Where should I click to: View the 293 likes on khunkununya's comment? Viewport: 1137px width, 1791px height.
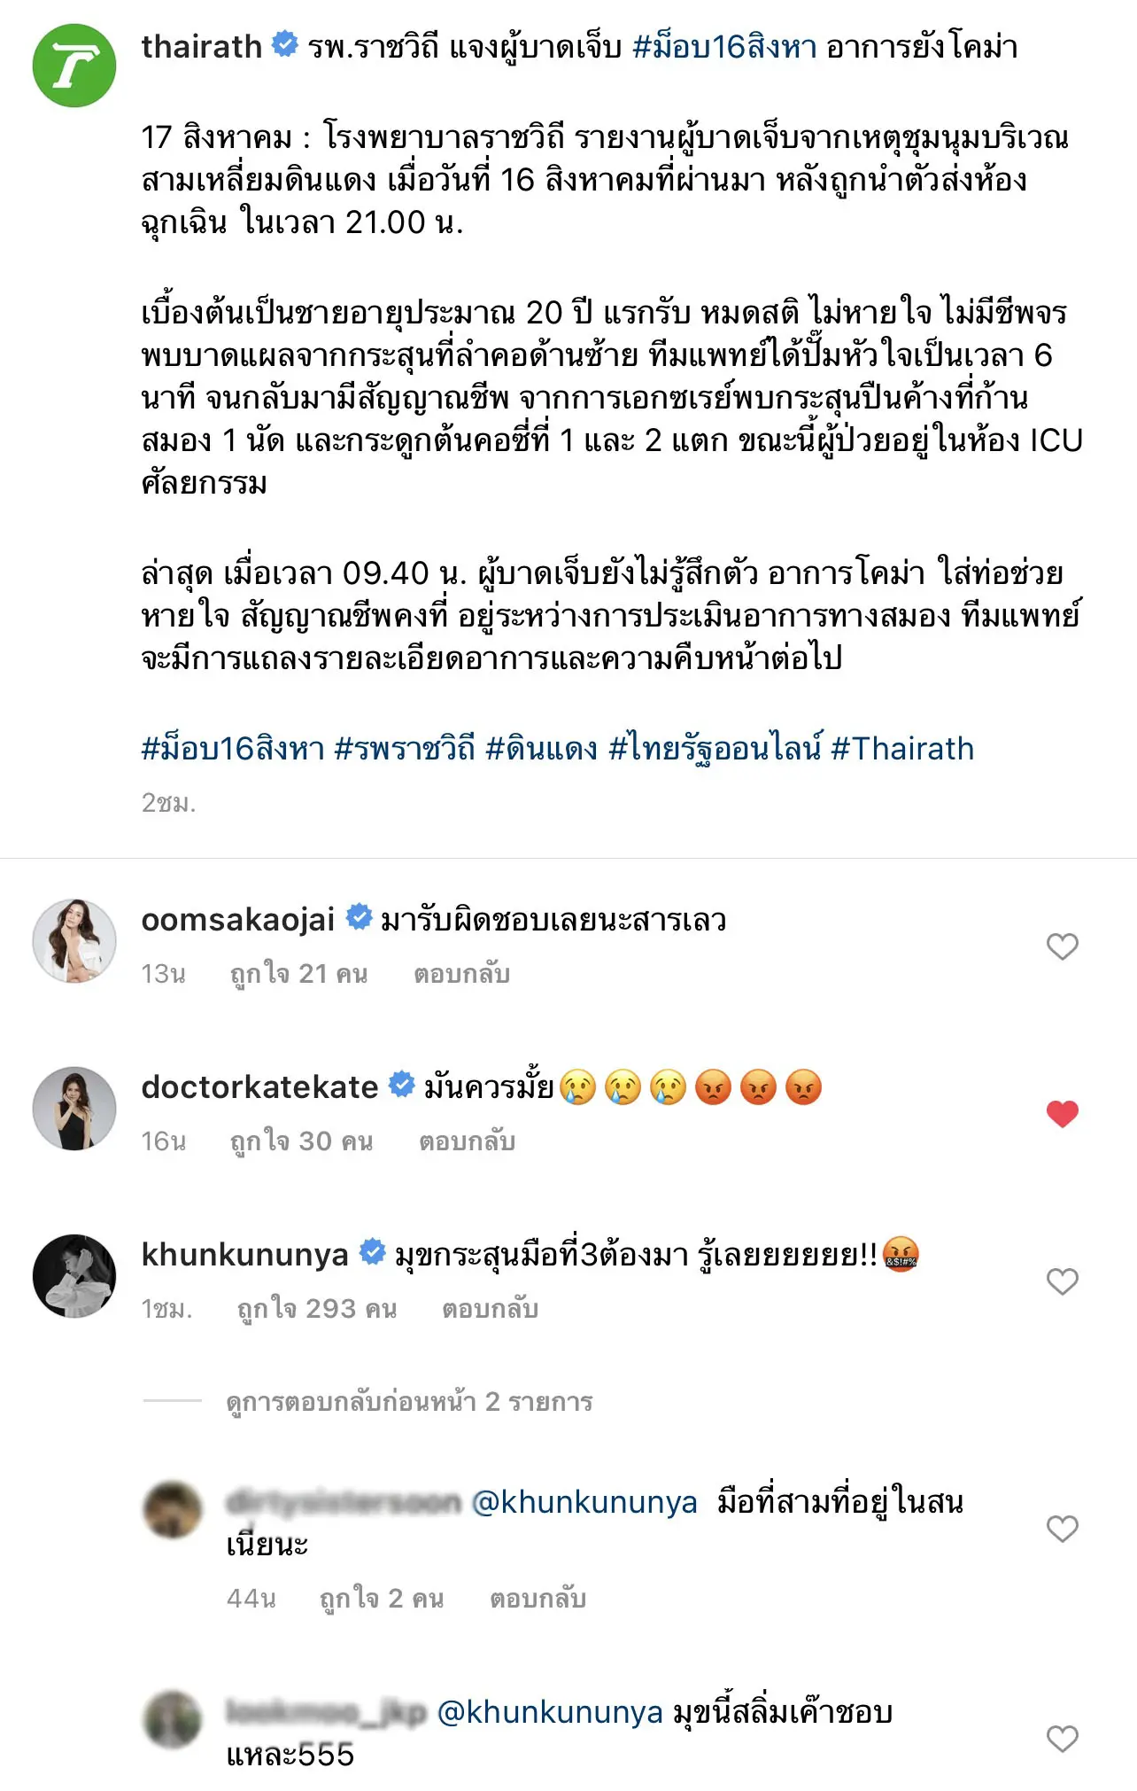click(316, 1309)
